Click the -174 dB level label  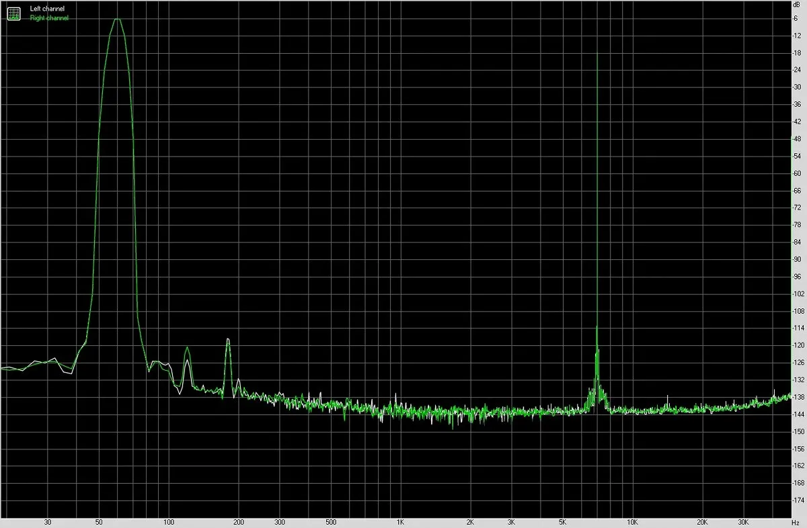click(x=797, y=500)
